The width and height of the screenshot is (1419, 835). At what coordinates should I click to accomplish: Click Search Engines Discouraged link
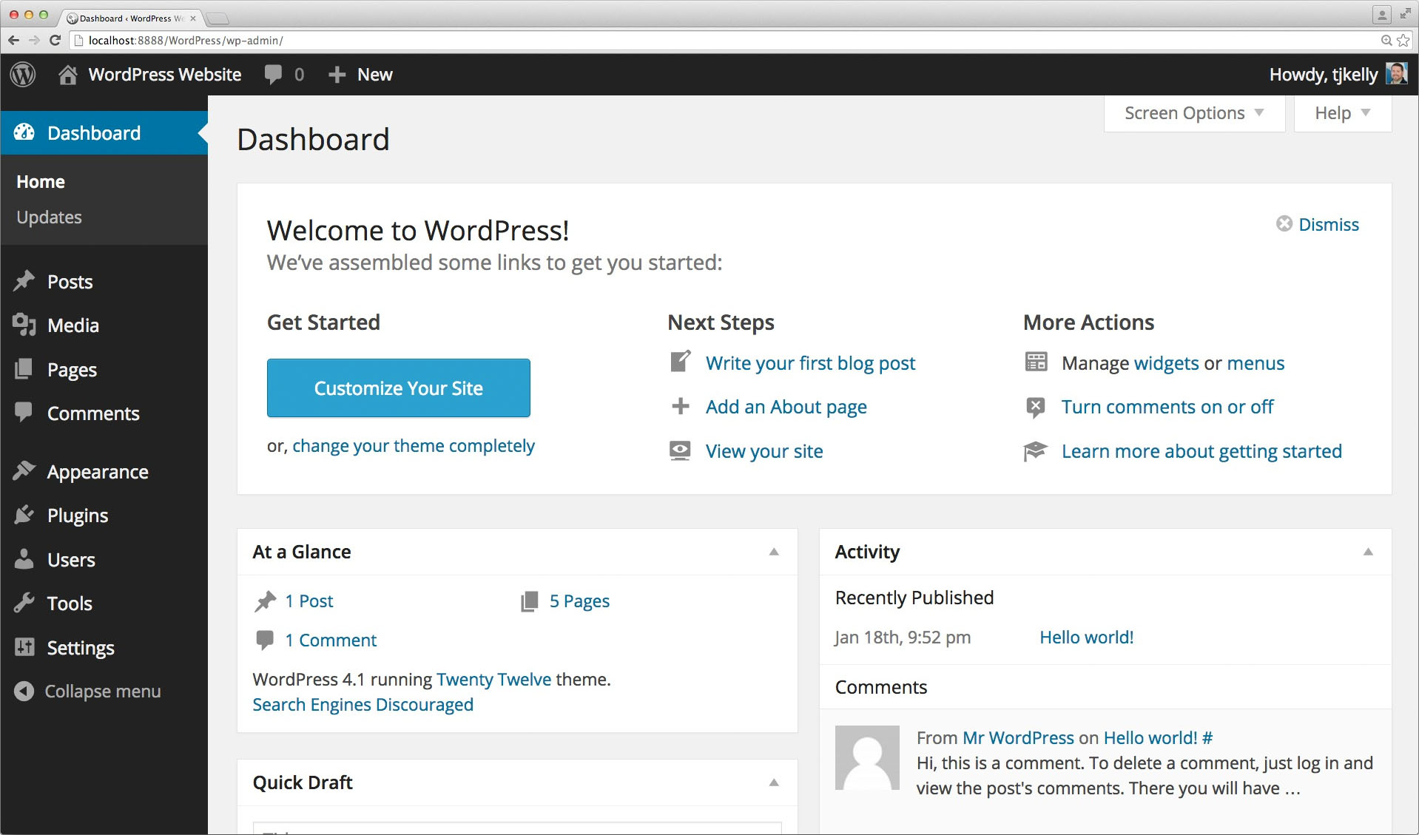[363, 704]
